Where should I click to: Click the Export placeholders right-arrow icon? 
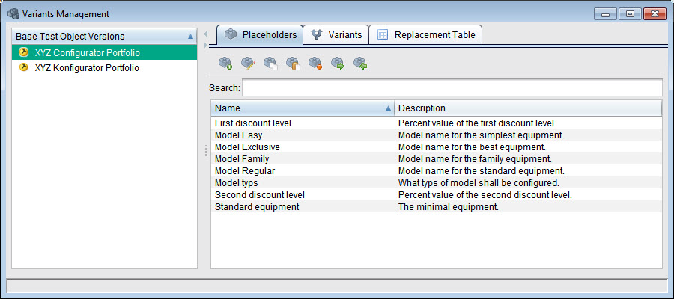point(338,64)
